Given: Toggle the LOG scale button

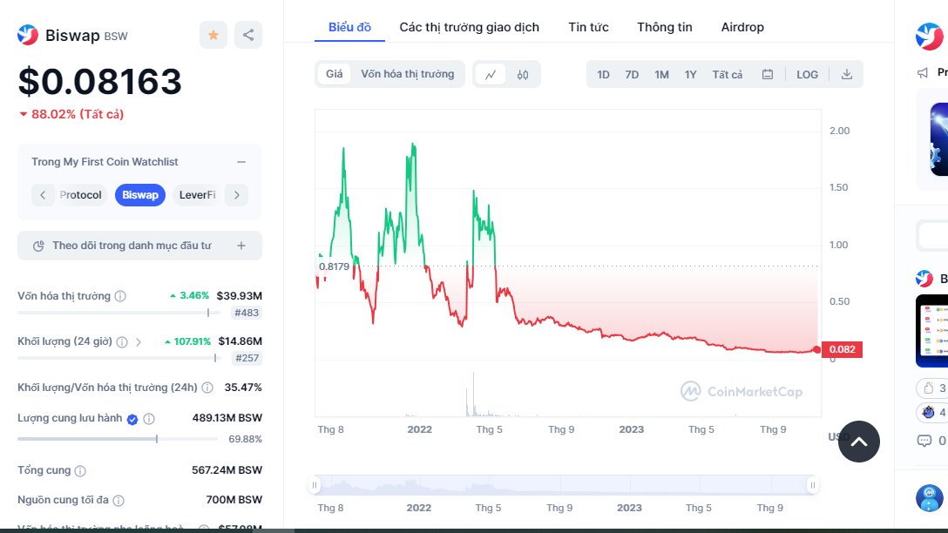Looking at the screenshot, I should [x=807, y=74].
